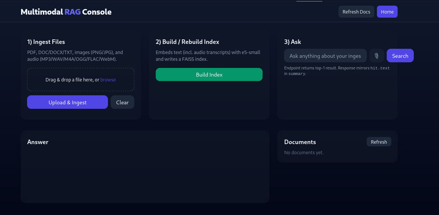Select the "2) Build / Rebuild Index" heading
The height and width of the screenshot is (215, 439).
click(x=187, y=42)
